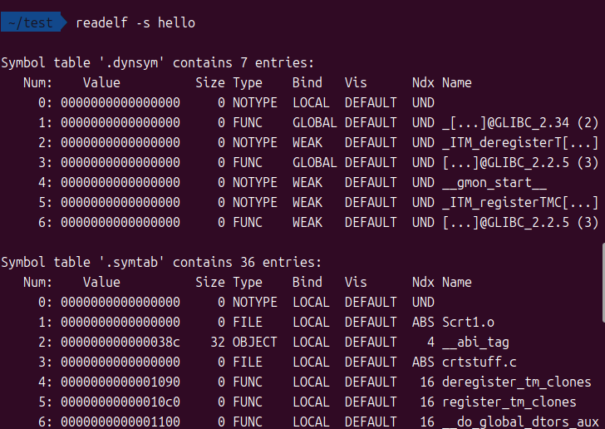The image size is (605, 429).
Task: Click the address value 00000000000010c0
Action: (x=121, y=402)
